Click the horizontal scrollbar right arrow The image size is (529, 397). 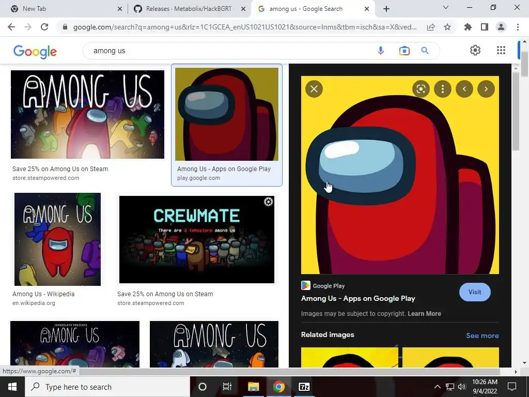click(x=516, y=372)
